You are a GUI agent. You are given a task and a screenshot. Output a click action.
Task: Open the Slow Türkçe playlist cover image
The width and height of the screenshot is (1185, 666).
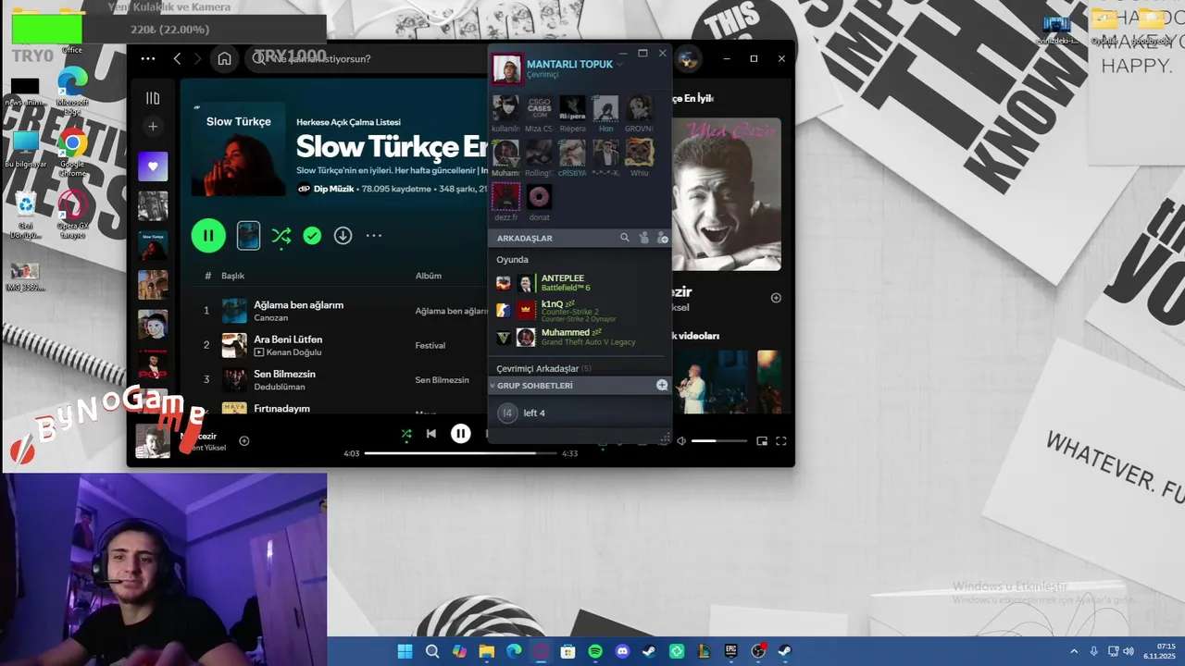tap(239, 149)
